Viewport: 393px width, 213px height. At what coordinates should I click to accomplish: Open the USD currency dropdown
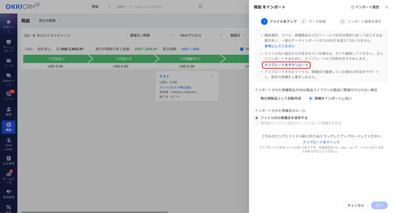29,49
